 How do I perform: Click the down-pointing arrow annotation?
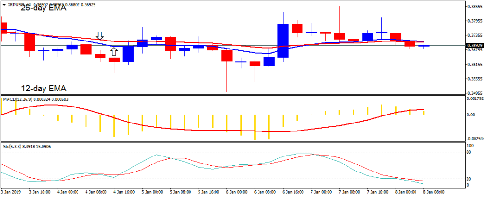[x=100, y=35]
